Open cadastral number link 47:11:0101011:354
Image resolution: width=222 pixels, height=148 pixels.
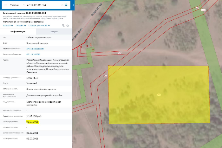[x=35, y=49]
